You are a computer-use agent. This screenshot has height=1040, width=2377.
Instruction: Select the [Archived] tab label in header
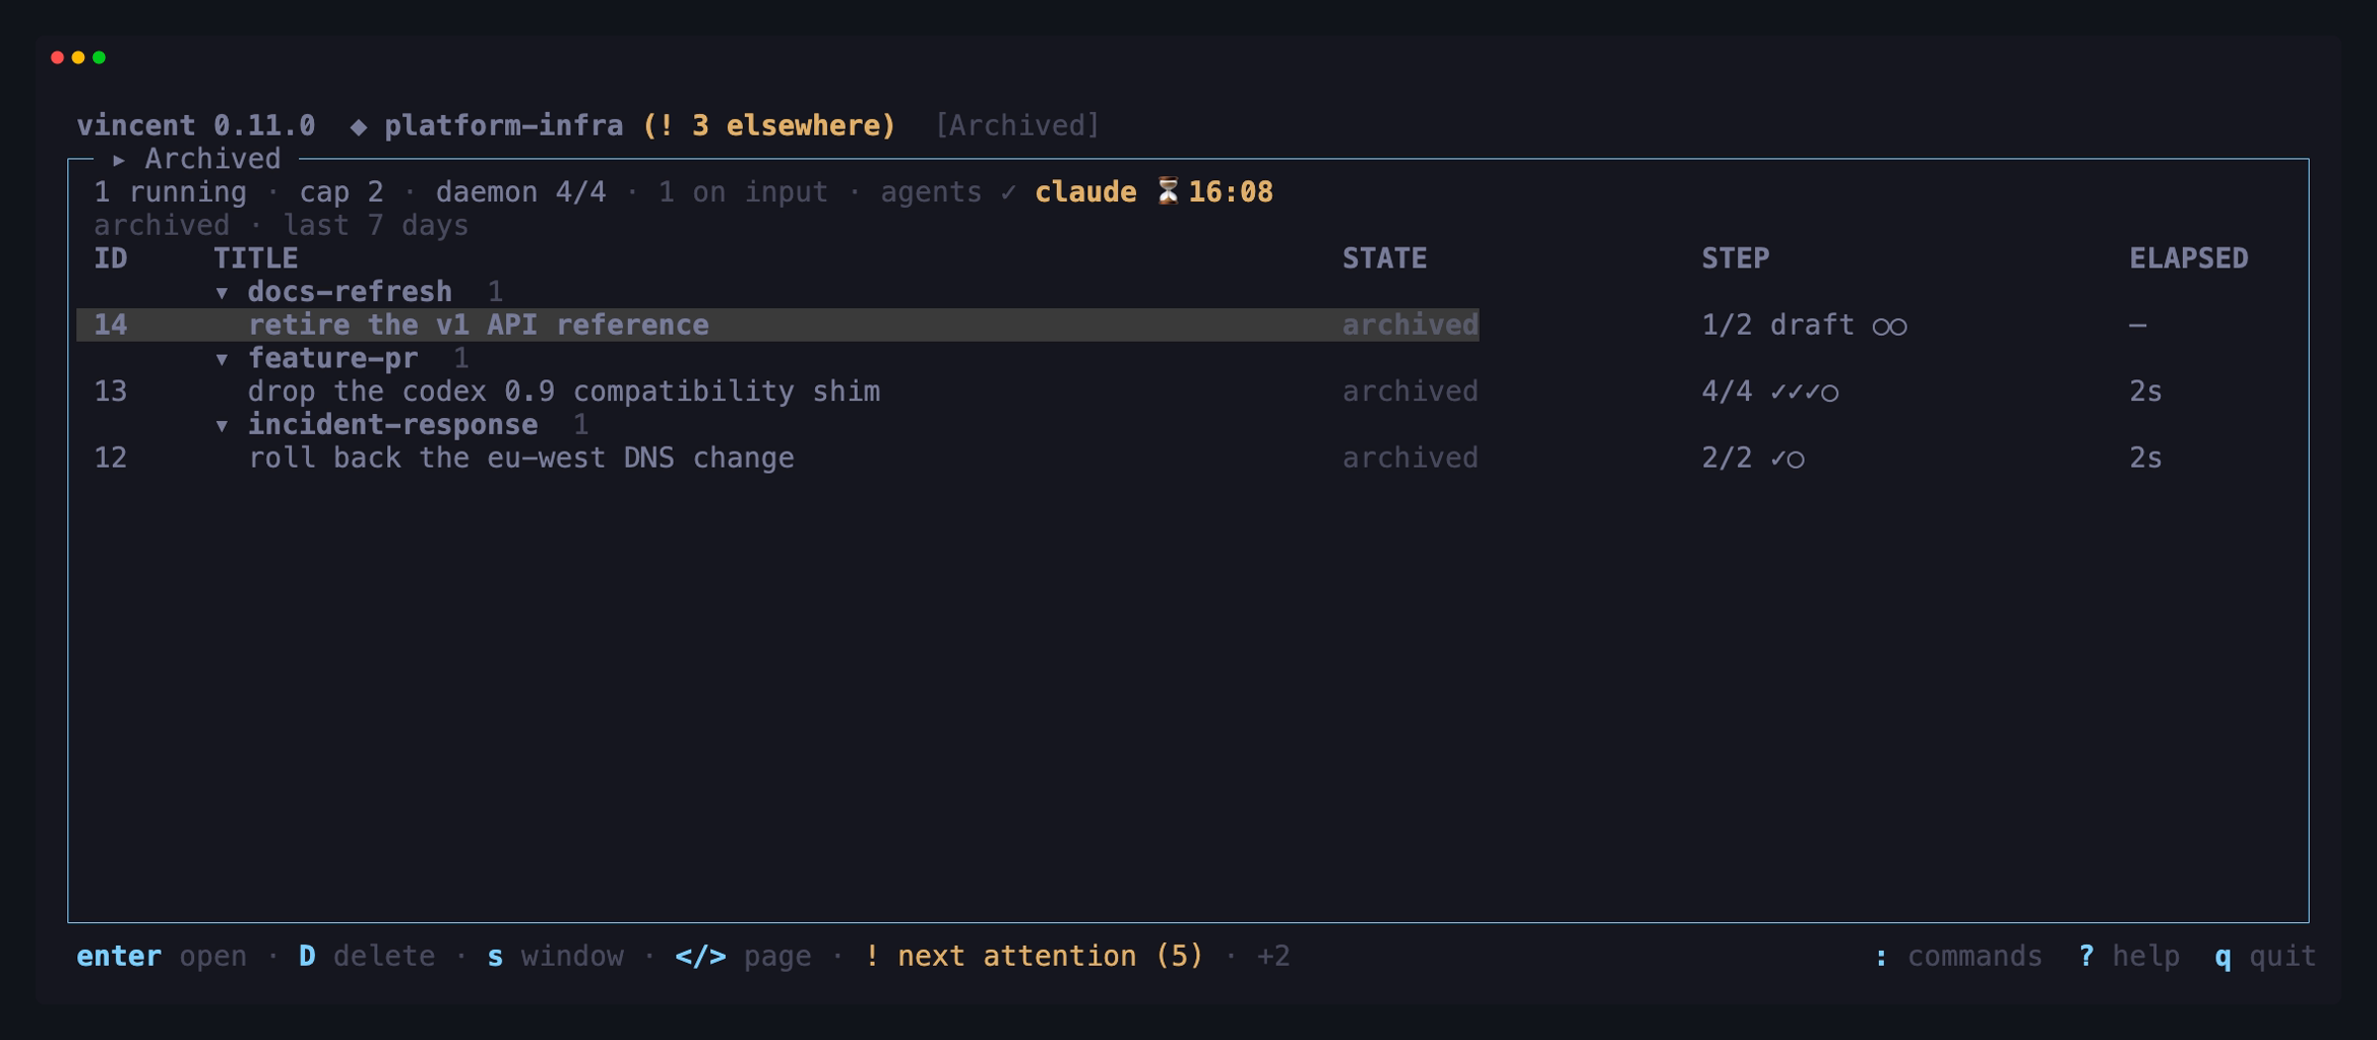click(1017, 126)
